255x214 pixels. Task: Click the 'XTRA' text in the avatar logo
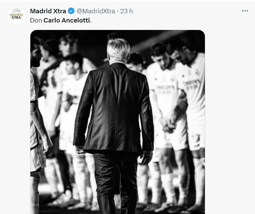click(x=16, y=18)
